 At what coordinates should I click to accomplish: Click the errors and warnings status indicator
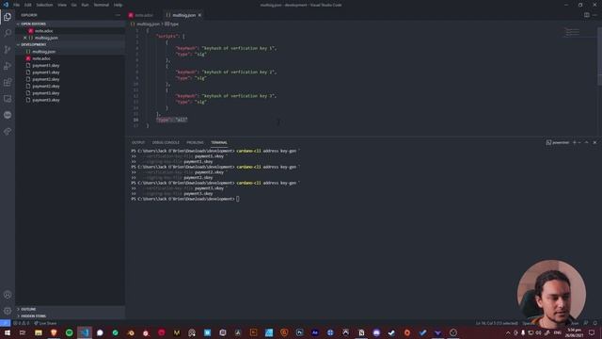pyautogui.click(x=21, y=323)
